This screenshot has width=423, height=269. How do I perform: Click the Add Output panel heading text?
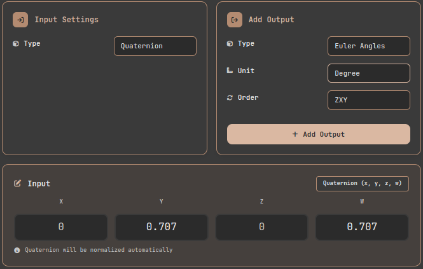coord(272,20)
